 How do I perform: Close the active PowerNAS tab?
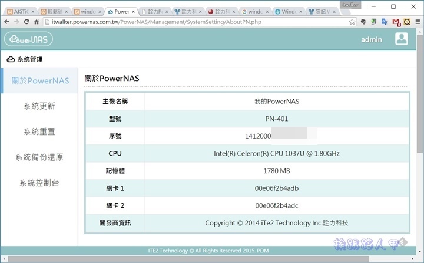pos(133,12)
